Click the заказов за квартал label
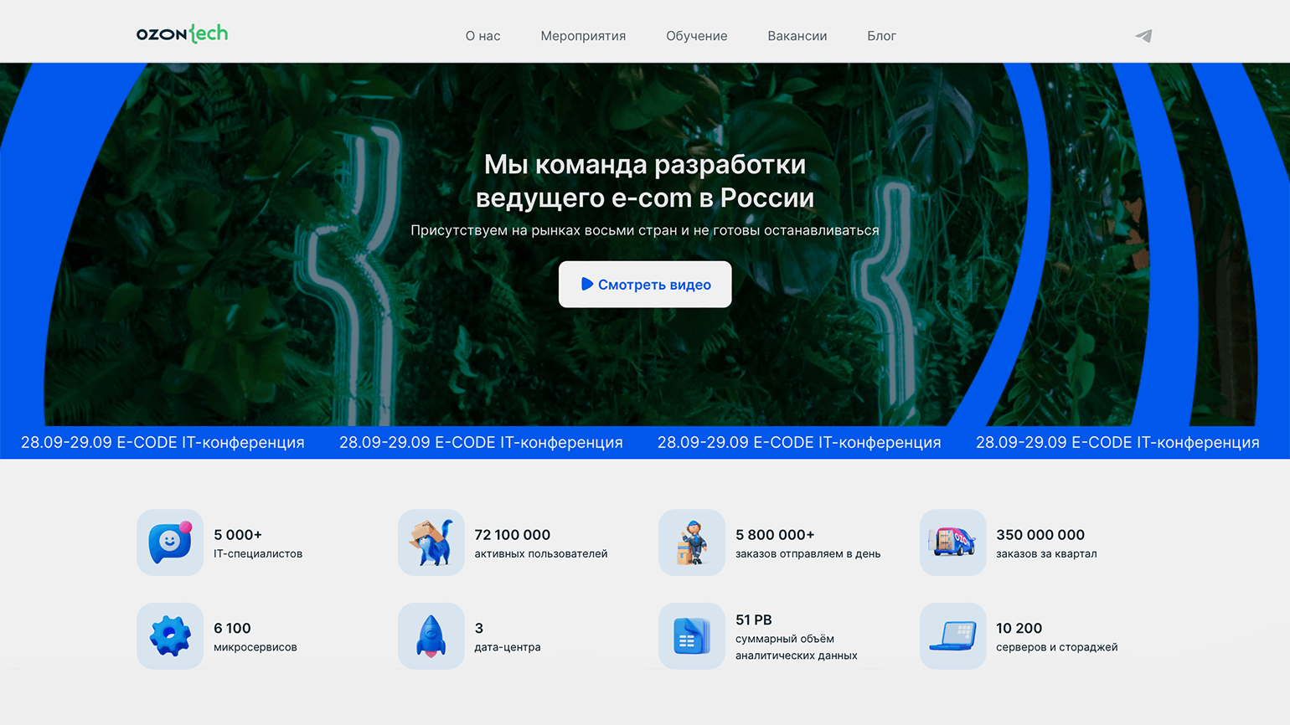 tap(1046, 553)
